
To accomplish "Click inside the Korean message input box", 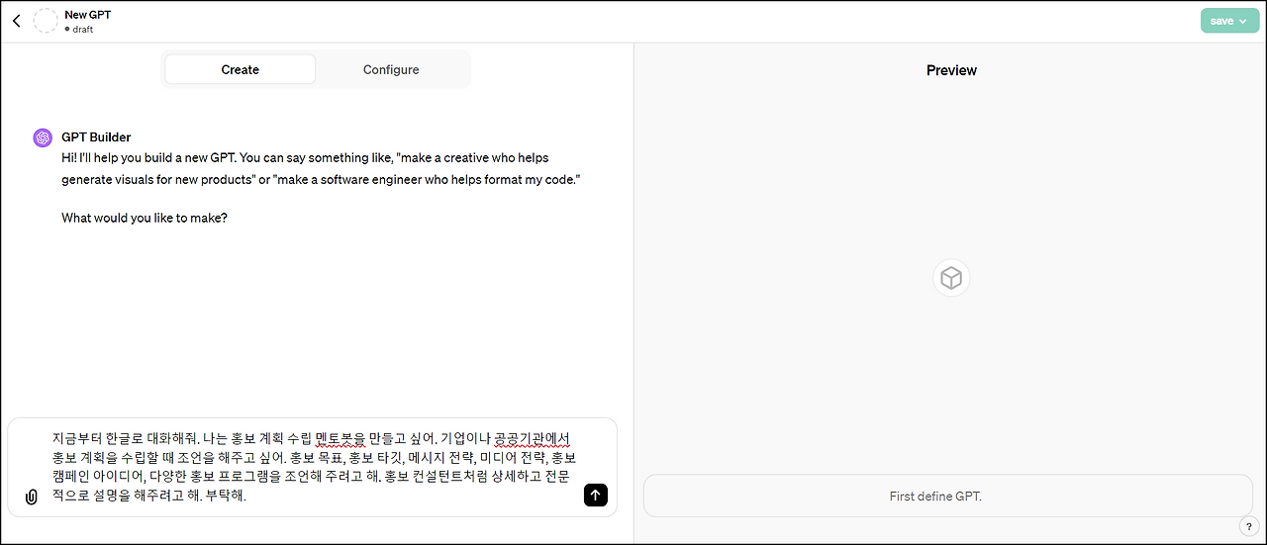I will (x=315, y=467).
